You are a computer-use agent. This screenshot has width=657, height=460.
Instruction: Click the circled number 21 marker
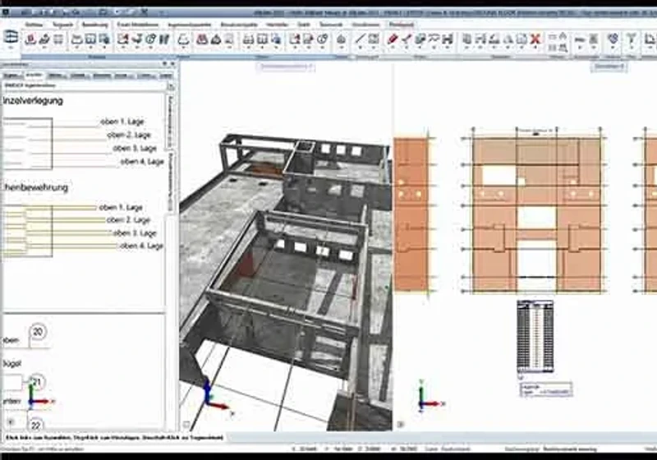click(37, 382)
